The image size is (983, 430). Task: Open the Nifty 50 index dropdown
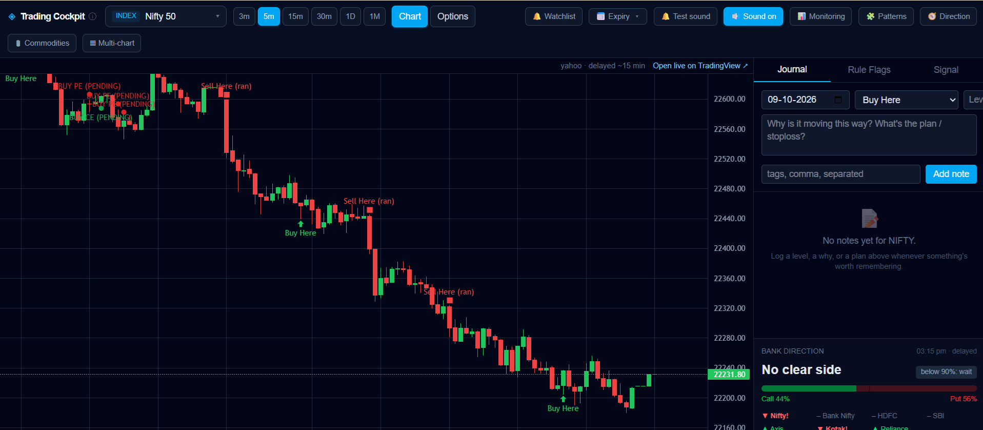[166, 16]
